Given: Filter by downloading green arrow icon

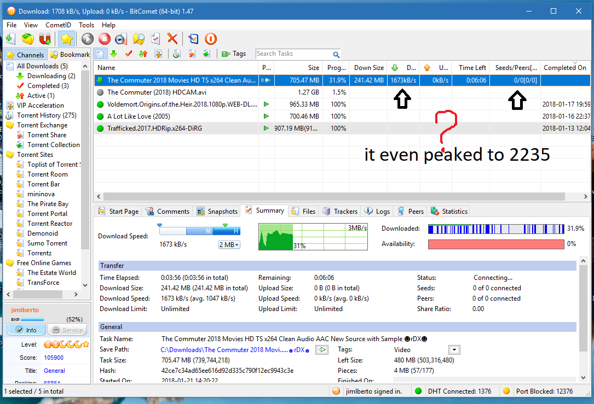Looking at the screenshot, I should pos(114,54).
